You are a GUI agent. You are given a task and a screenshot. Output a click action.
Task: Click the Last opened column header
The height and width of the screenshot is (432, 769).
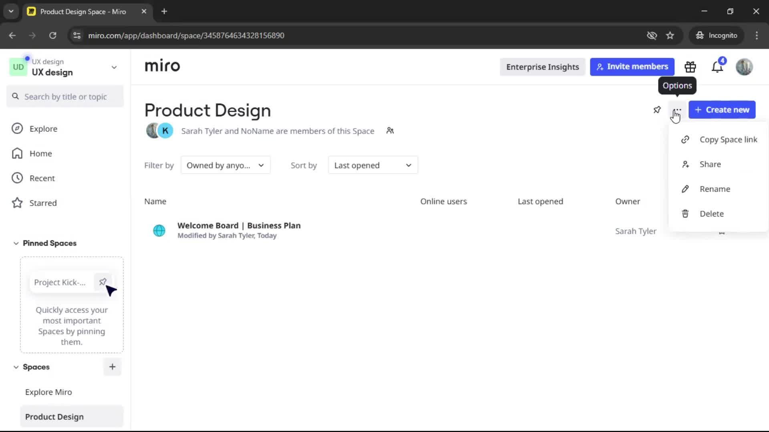click(540, 201)
